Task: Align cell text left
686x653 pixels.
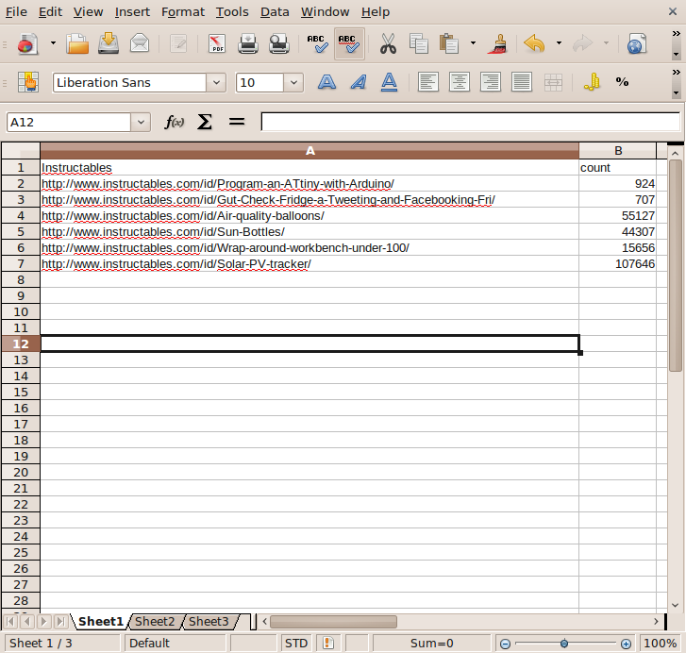Action: pyautogui.click(x=427, y=82)
